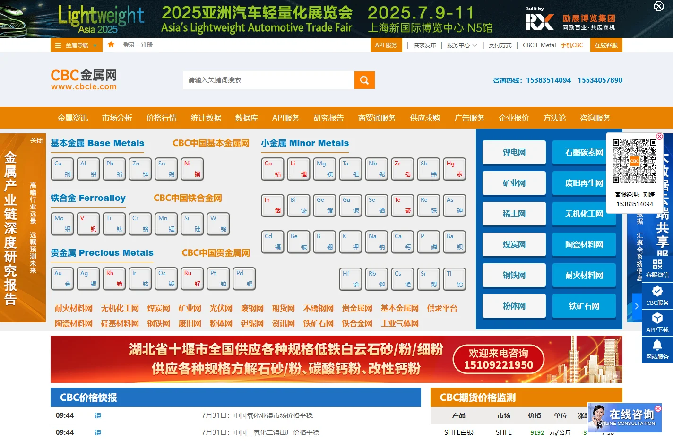The image size is (673, 441).
Task: Open the 市场分析 nav menu
Action: point(117,118)
